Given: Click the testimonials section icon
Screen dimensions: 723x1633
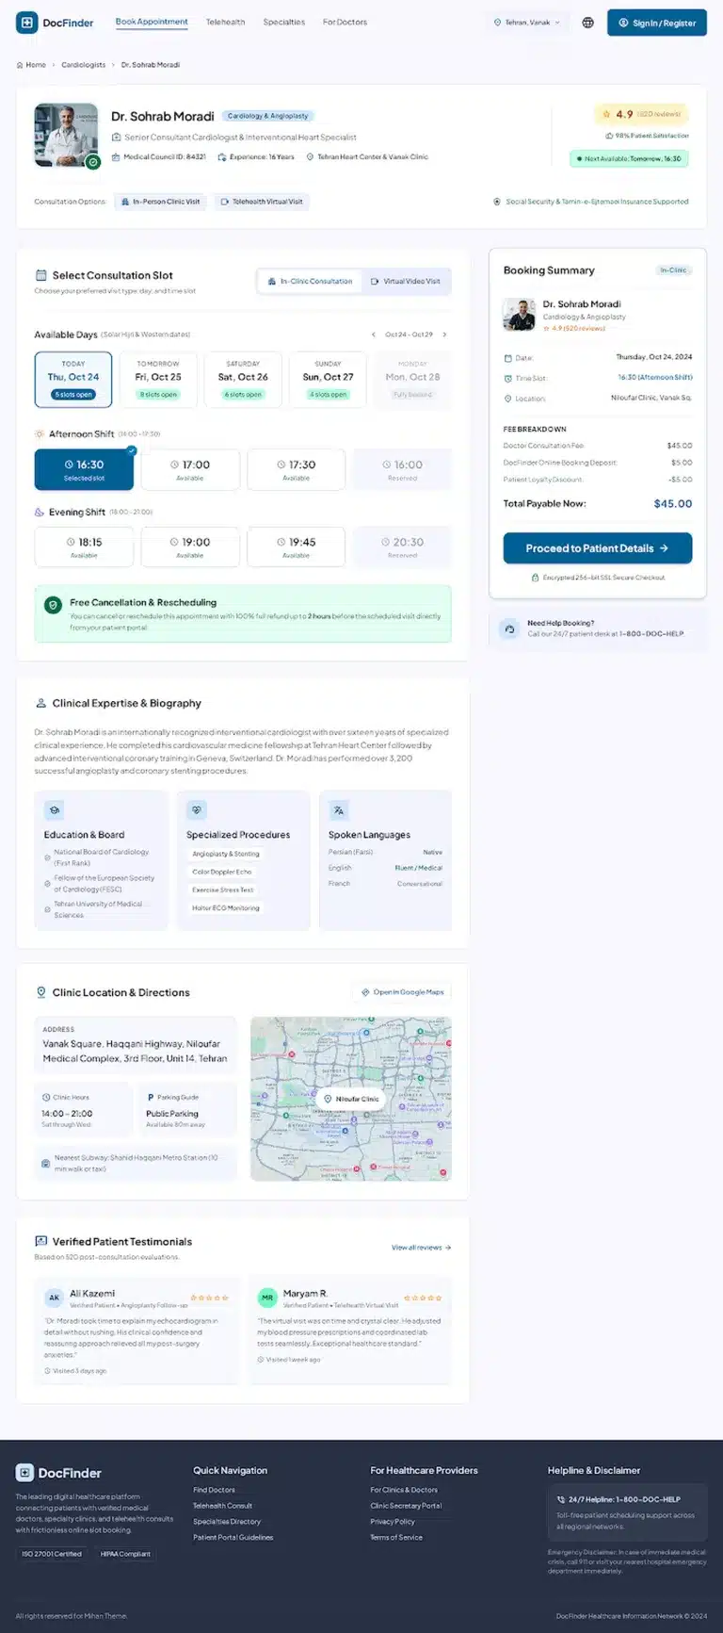Looking at the screenshot, I should [40, 1241].
